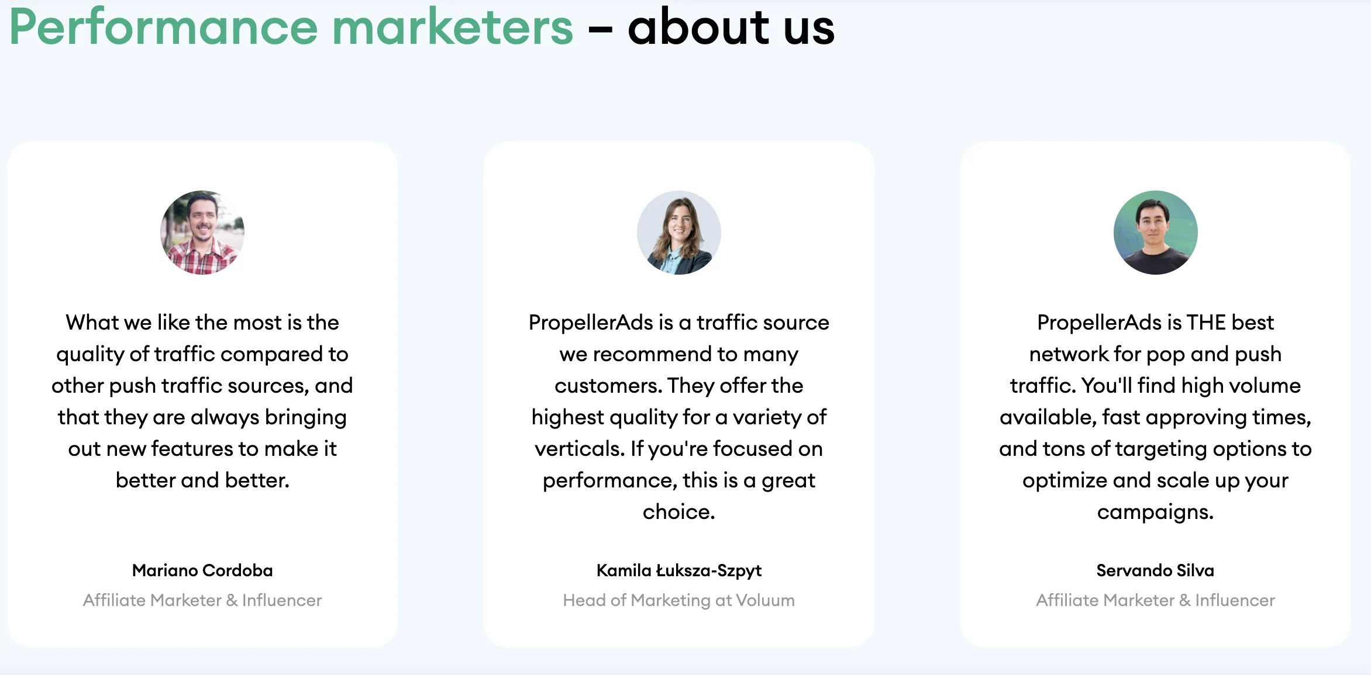
Task: Select the name Mariano Cordoba
Action: coord(202,570)
